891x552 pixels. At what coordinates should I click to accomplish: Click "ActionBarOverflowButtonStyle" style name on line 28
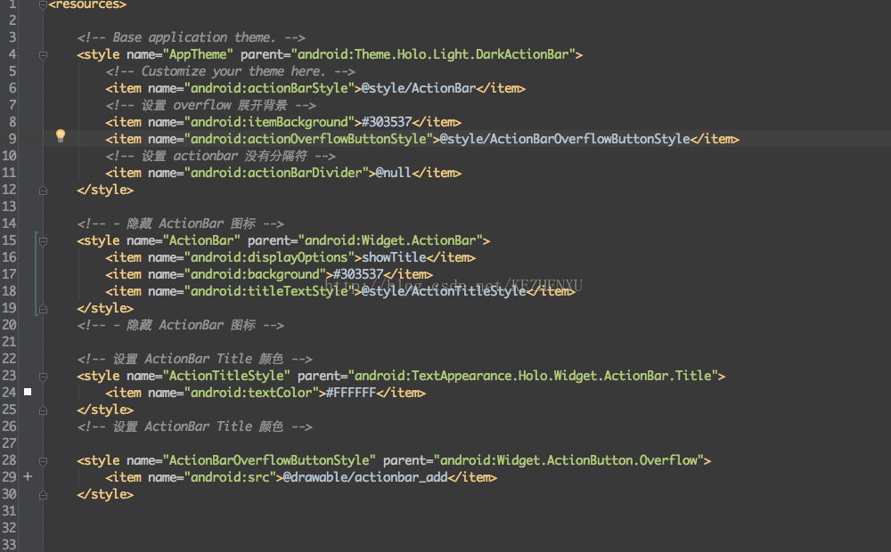[269, 460]
